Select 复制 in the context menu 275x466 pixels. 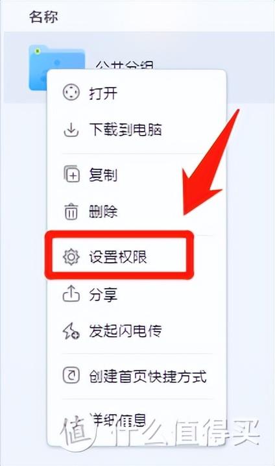103,174
